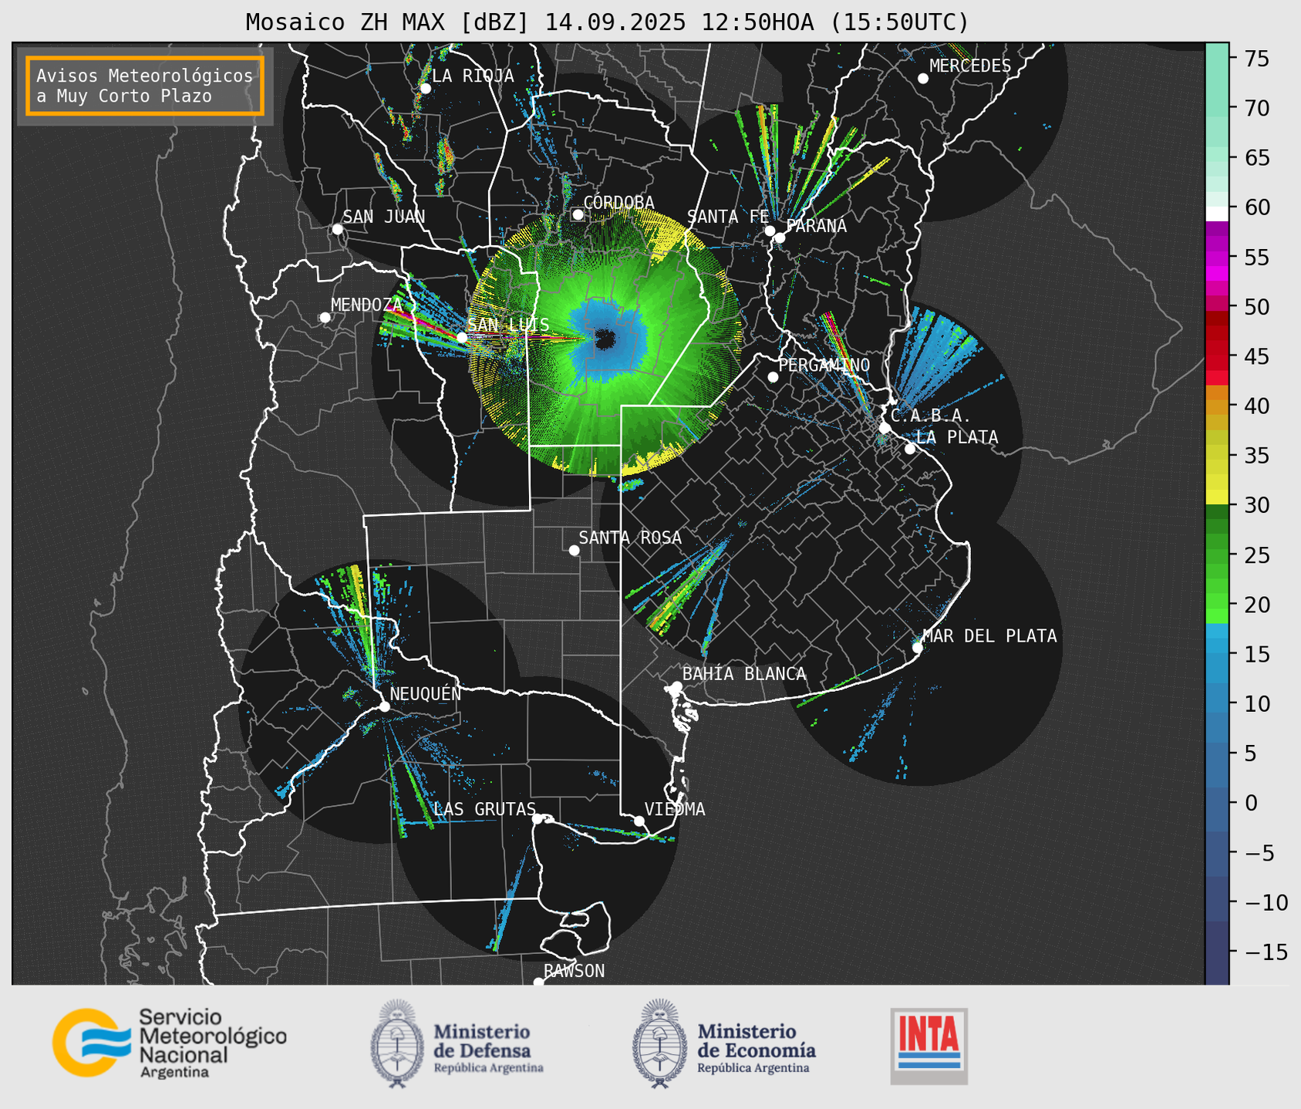Click the Ministerio de Defensa emblem
This screenshot has width=1301, height=1109.
click(397, 1044)
